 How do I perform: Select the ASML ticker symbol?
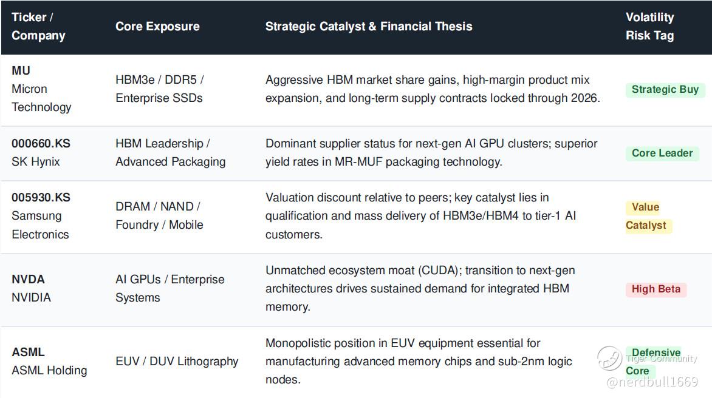[x=28, y=352]
